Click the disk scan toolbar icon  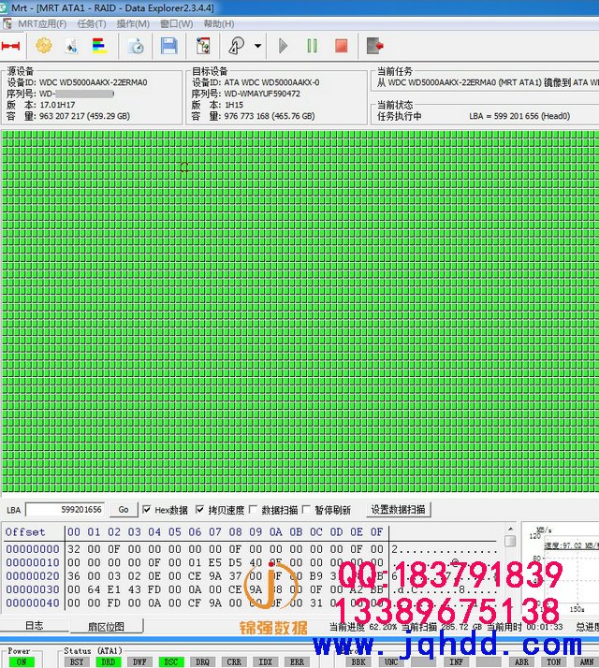pyautogui.click(x=236, y=46)
